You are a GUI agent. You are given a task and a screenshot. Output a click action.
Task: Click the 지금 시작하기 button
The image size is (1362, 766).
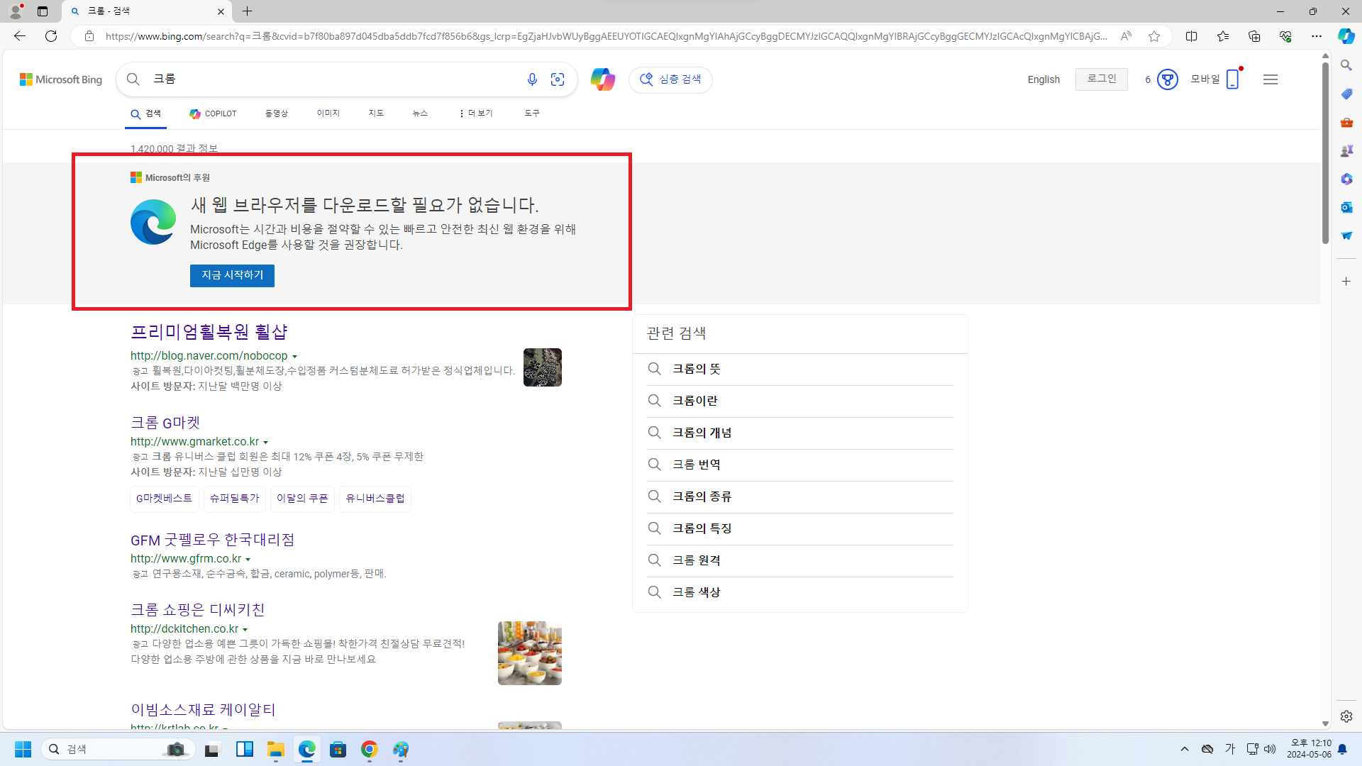pyautogui.click(x=232, y=275)
